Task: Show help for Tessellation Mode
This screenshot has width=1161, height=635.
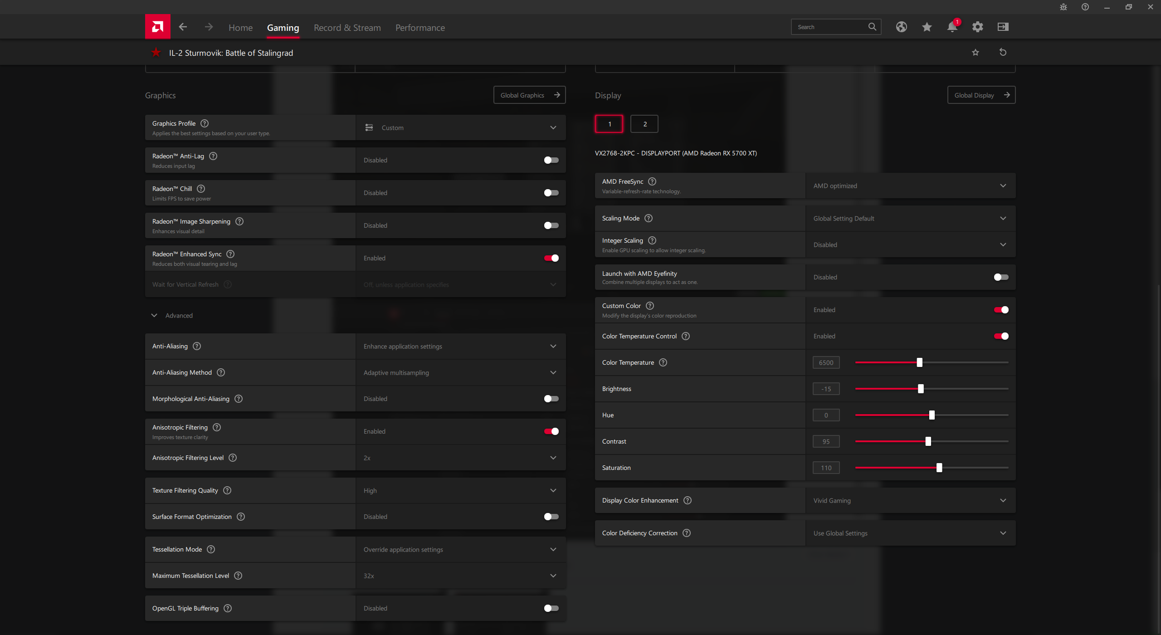Action: [211, 549]
